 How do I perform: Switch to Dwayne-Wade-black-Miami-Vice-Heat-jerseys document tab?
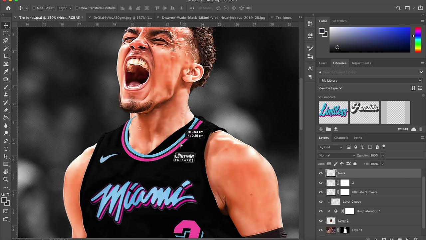(213, 18)
